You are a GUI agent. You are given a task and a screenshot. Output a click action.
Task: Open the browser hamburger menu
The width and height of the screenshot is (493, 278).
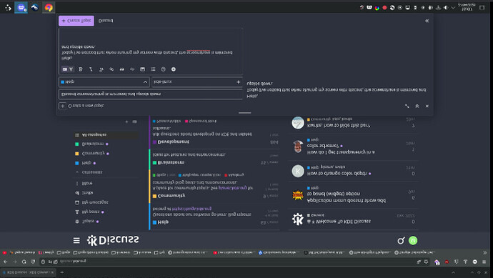(484, 262)
